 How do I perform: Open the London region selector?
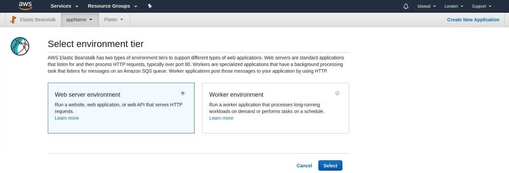coord(454,6)
